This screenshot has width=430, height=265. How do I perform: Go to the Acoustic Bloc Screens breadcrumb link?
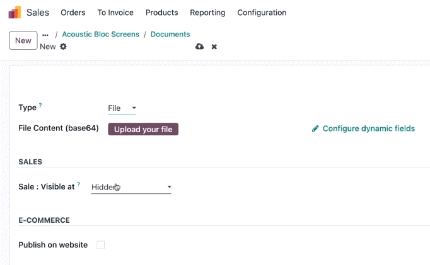[x=101, y=34]
